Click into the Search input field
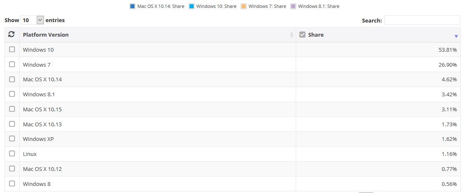 click(x=422, y=20)
